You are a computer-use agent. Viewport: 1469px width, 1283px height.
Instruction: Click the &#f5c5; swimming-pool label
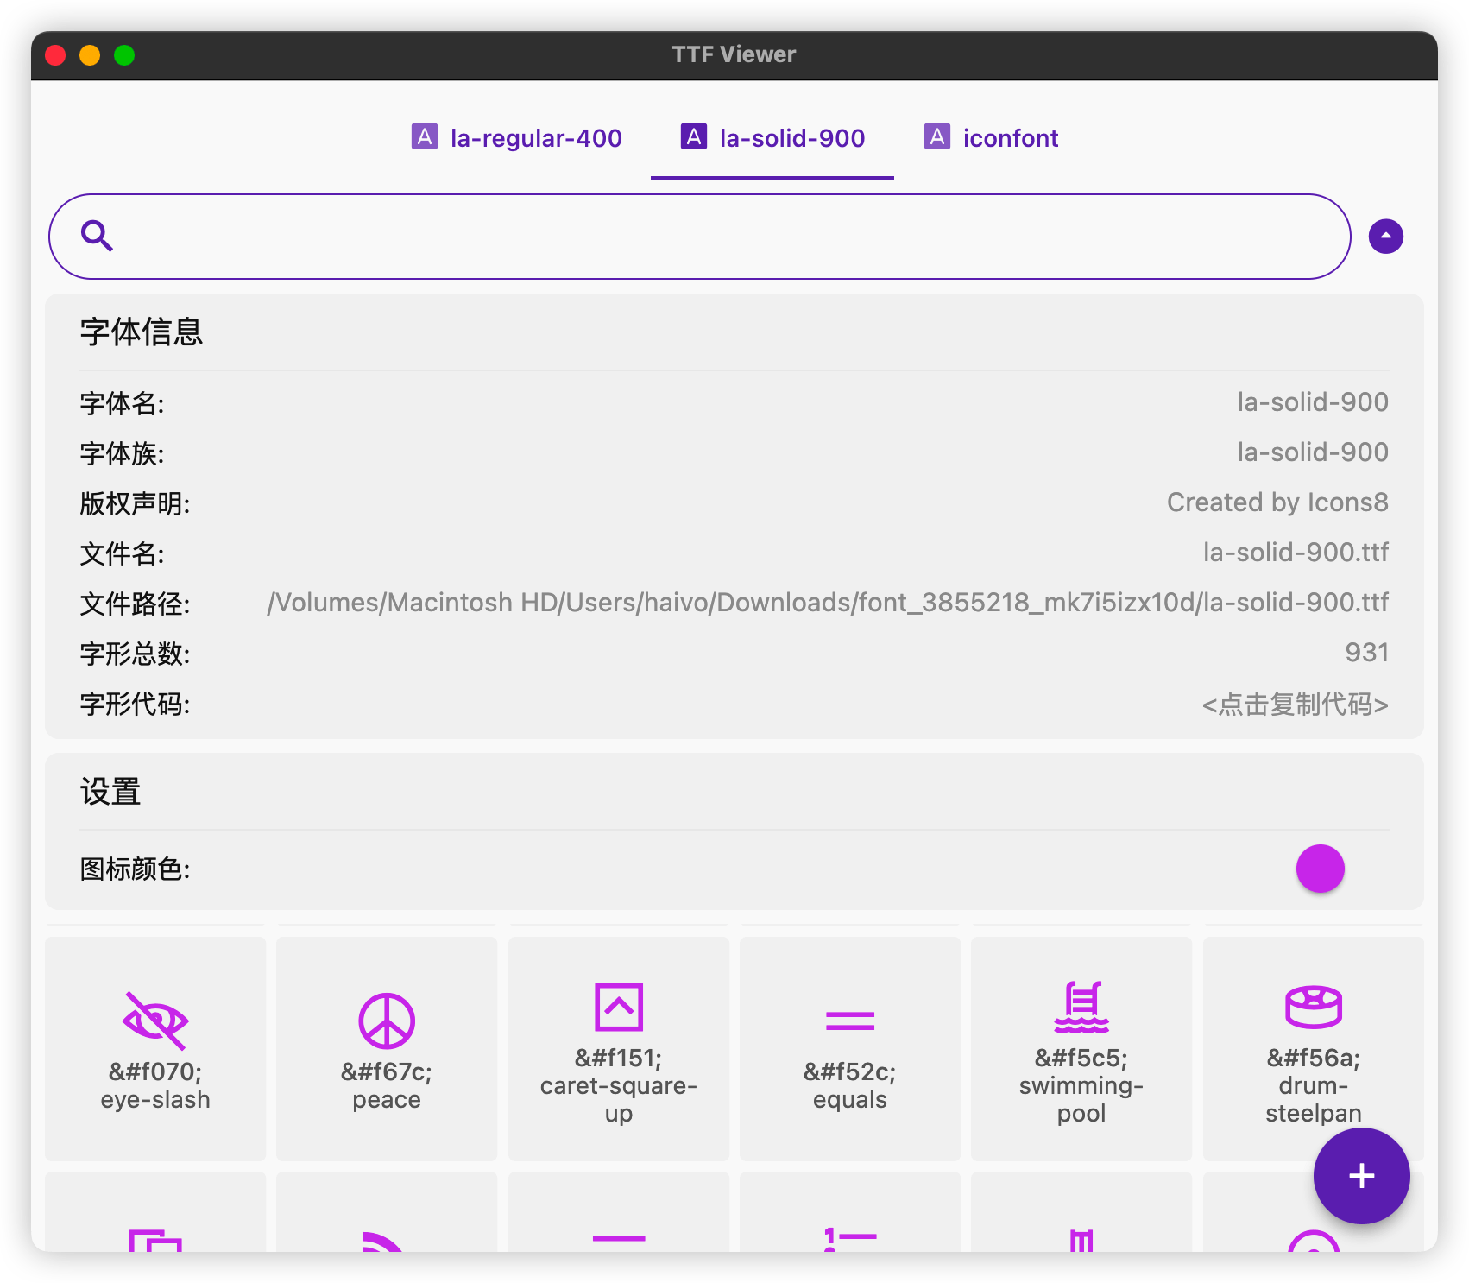[x=1081, y=1085]
